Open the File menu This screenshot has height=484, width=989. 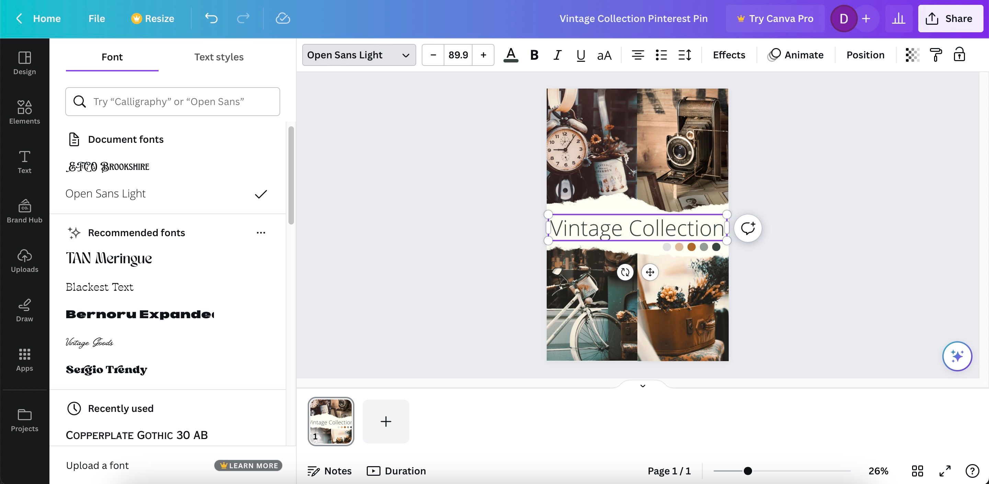pyautogui.click(x=96, y=19)
